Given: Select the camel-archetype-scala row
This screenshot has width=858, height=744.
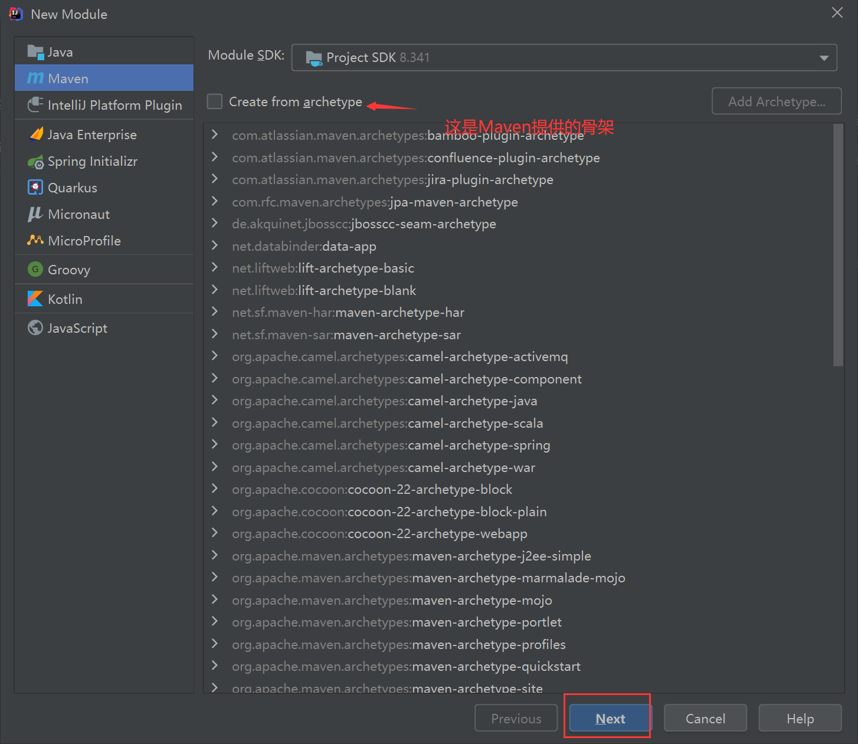Looking at the screenshot, I should (518, 423).
